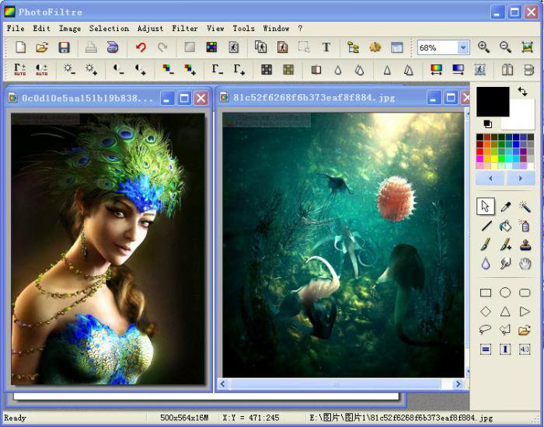Screen dimensions: 544x427
Task: Choose the Rounded rectangle selection shape
Action: click(x=525, y=293)
